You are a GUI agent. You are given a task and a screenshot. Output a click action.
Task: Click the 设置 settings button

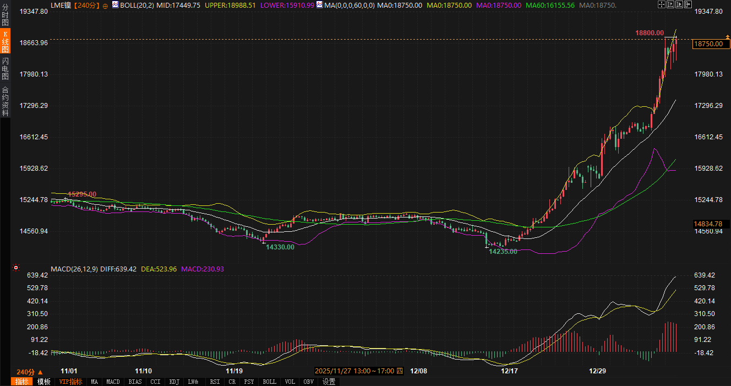pos(329,382)
